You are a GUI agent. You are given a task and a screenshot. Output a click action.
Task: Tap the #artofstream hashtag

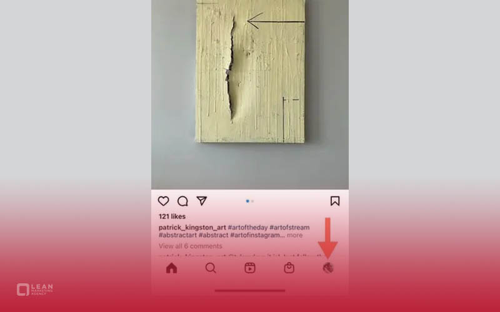pos(289,227)
